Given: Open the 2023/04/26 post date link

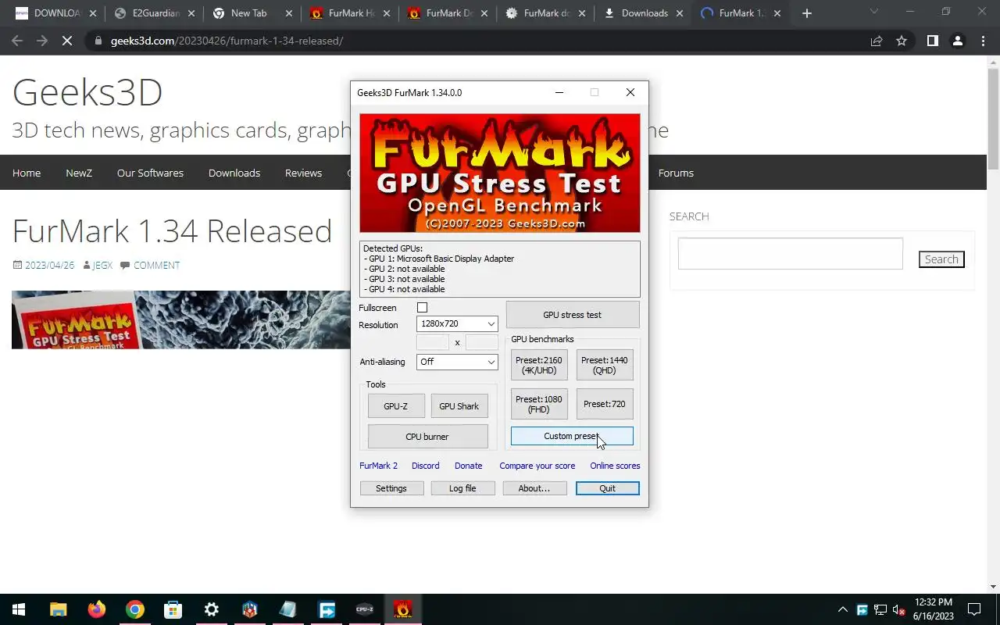Looking at the screenshot, I should (49, 266).
